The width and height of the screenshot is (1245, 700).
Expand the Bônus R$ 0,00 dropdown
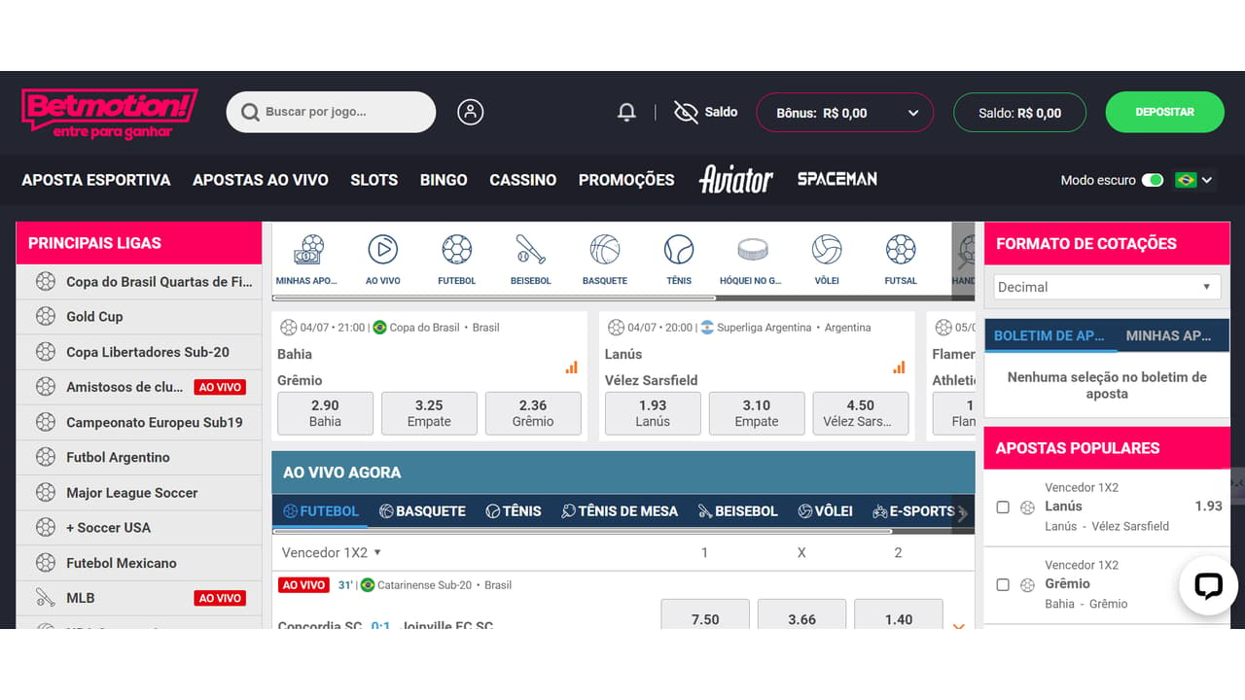[844, 113]
